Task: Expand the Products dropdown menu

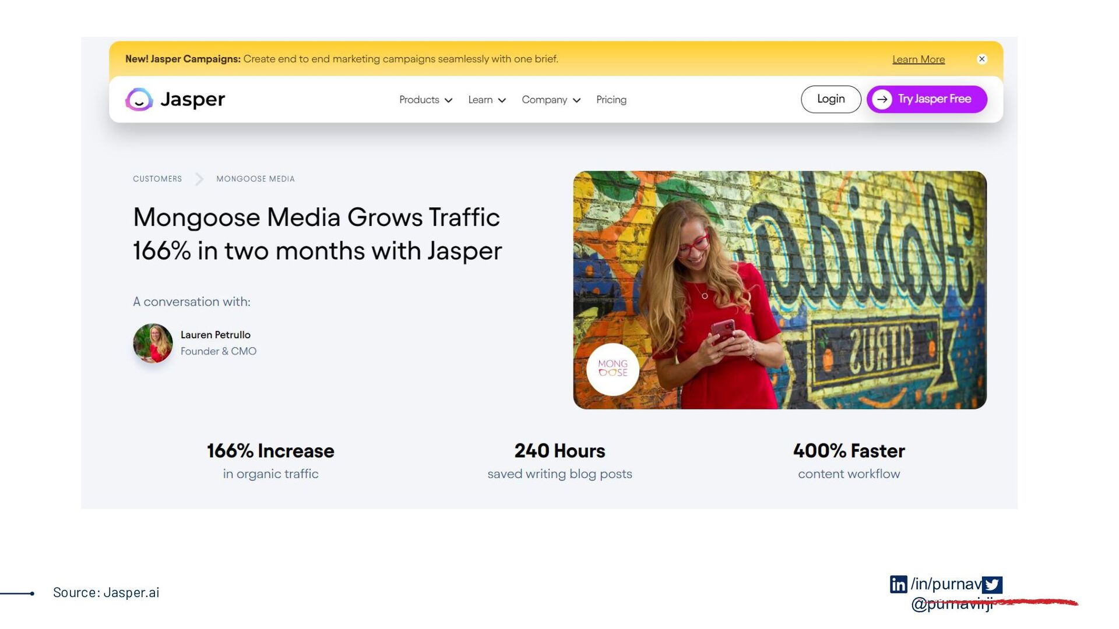Action: point(425,100)
